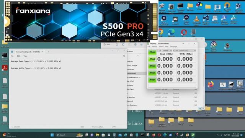245x138 pixels.
Task: Open File Explorer from taskbar
Action: coord(98,135)
